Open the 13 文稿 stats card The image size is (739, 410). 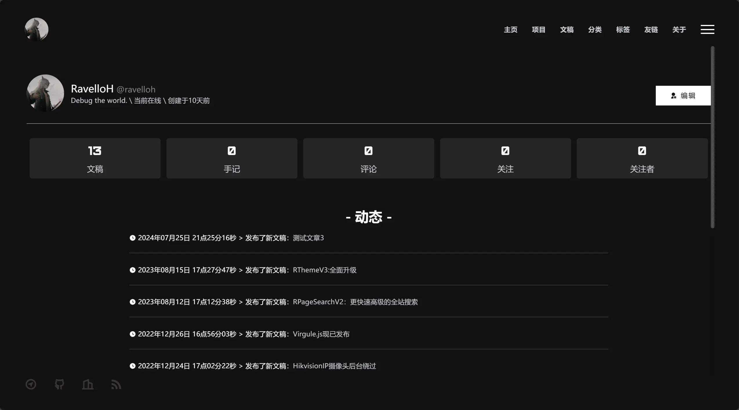95,158
